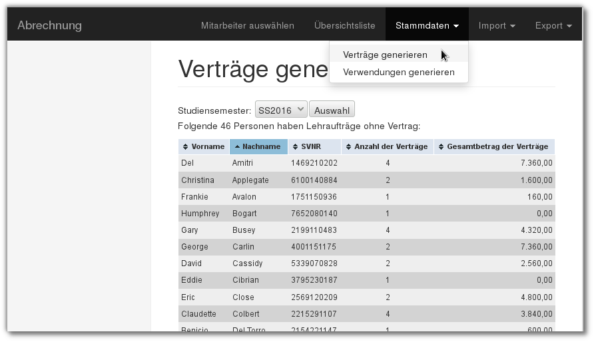Expand the Import dropdown menu

[x=496, y=26]
